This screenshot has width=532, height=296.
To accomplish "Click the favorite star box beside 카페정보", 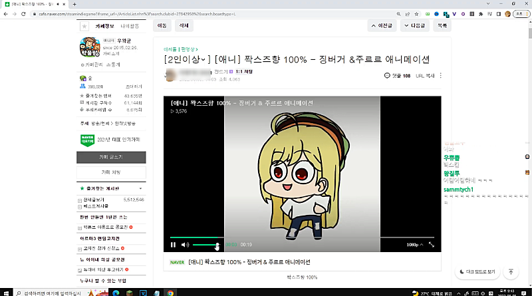I will 84,26.
